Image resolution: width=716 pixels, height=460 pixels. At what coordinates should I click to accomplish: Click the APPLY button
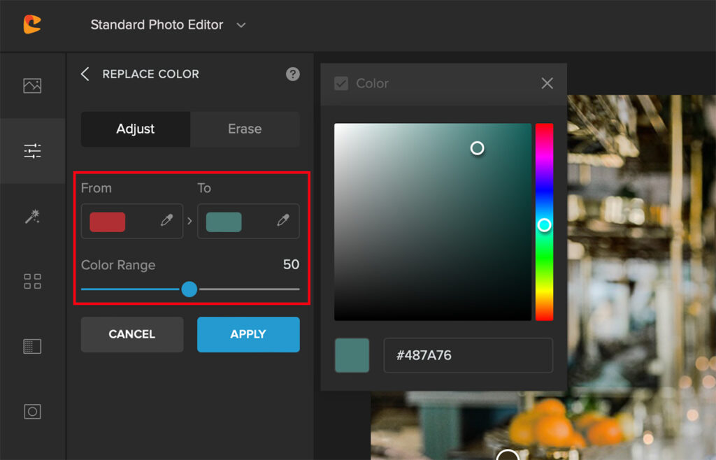click(x=248, y=334)
